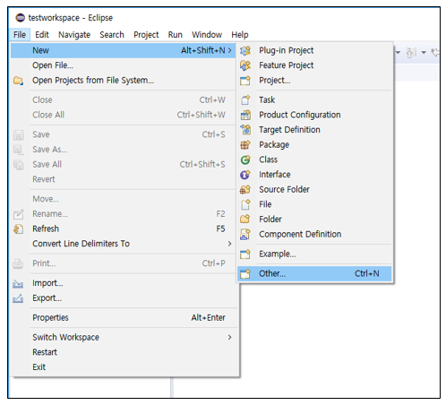Expand the Switch Workspace submenu arrow

pos(229,337)
